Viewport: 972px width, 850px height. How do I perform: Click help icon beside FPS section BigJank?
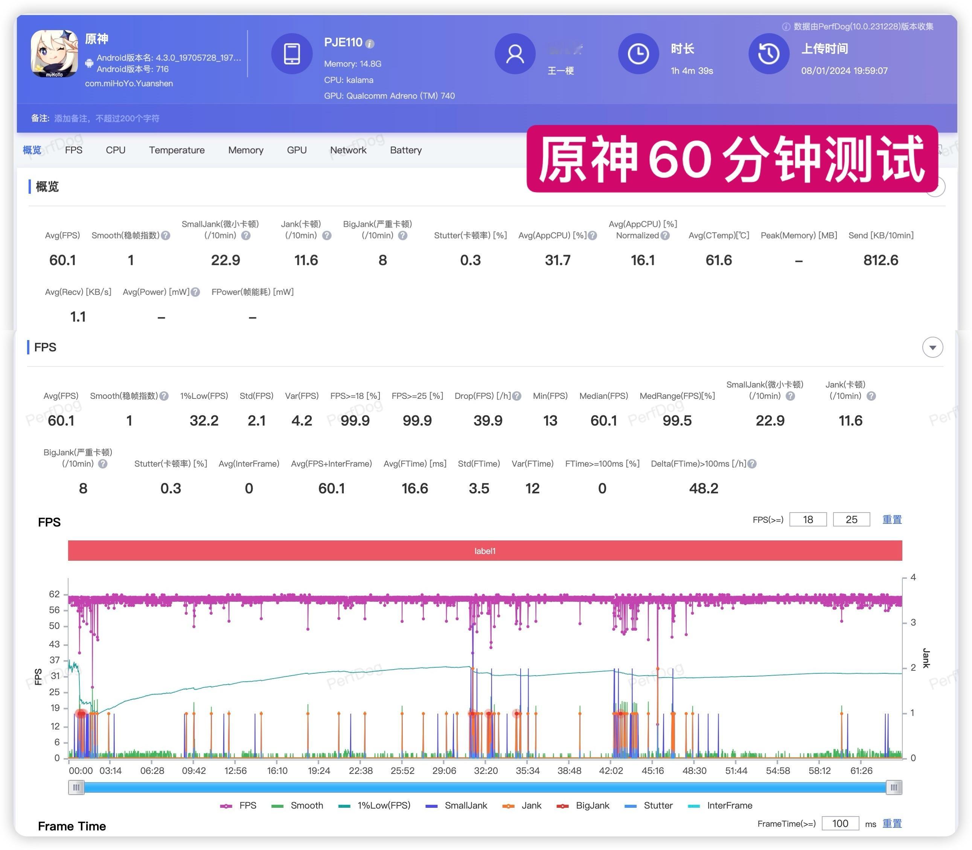102,464
